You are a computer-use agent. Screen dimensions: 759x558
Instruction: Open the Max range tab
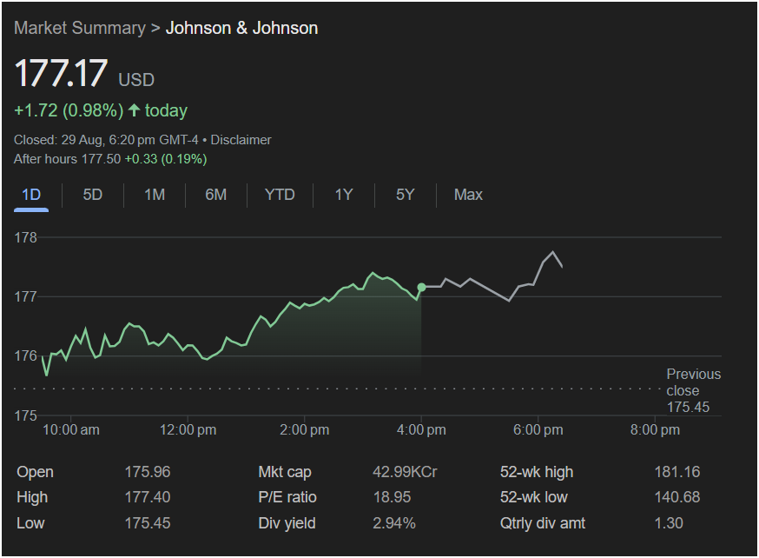coord(468,195)
